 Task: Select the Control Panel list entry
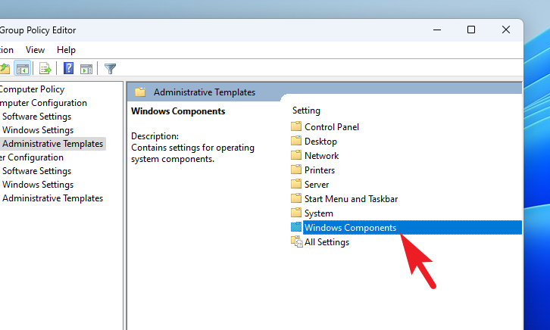[332, 127]
